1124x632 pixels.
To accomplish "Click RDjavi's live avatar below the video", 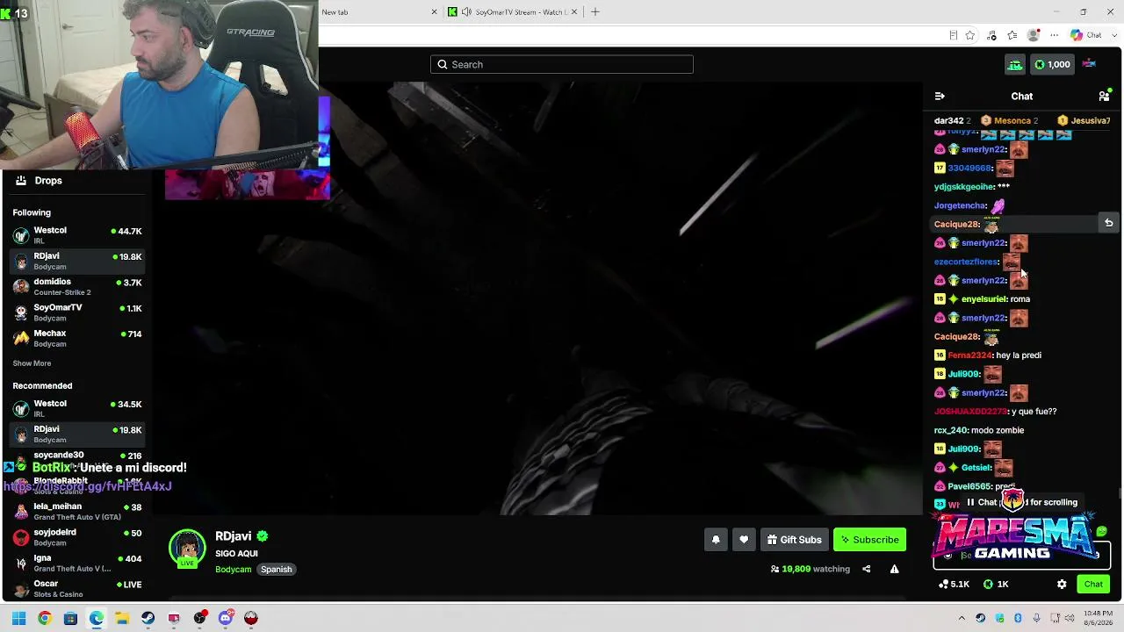I will point(187,549).
